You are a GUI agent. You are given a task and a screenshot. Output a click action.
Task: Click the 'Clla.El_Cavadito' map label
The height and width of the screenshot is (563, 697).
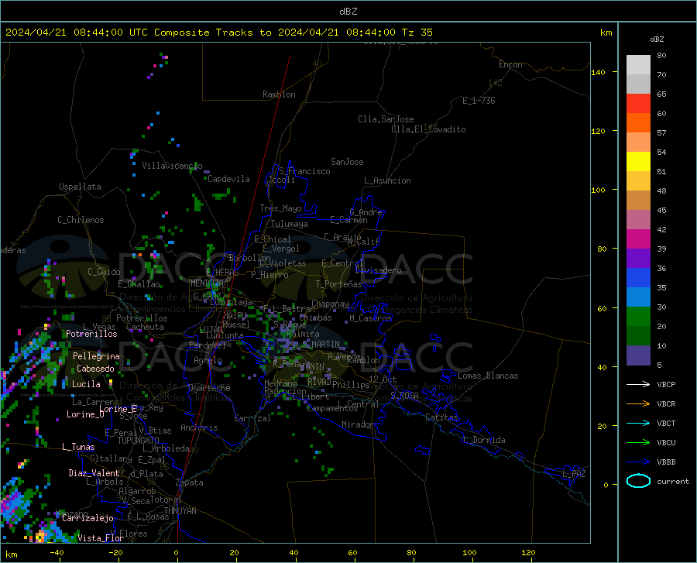428,129
